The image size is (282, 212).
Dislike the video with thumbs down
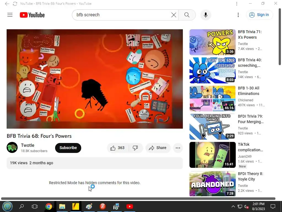(135, 148)
